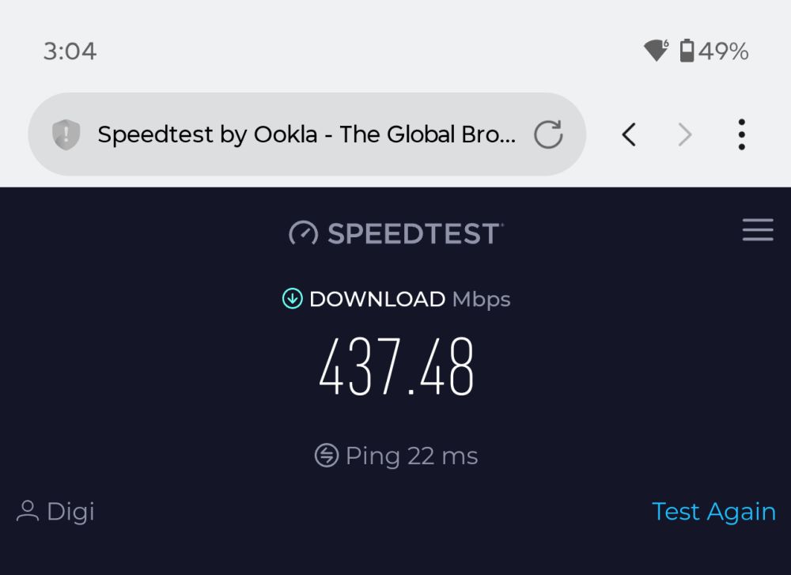This screenshot has height=575, width=791.
Task: Tap the Ping 22 ms text
Action: 411,456
